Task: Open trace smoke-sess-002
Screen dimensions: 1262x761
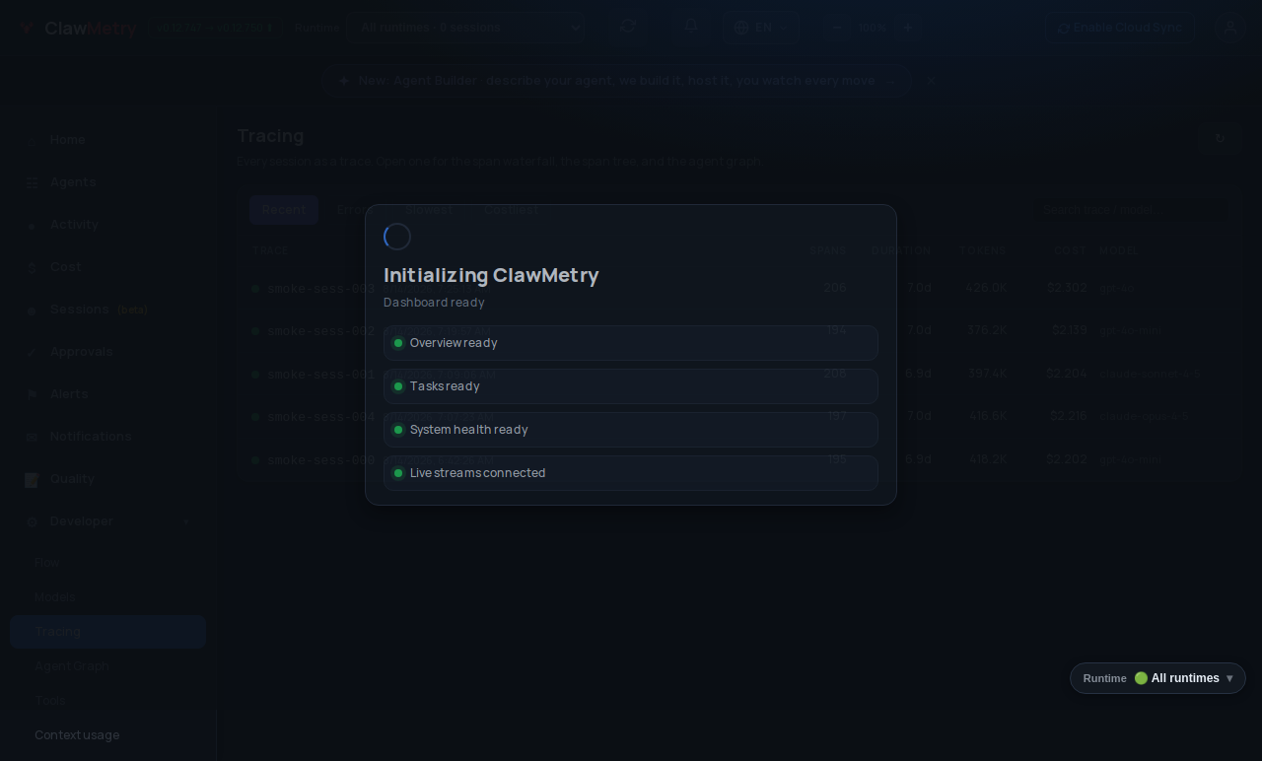Action: [321, 331]
